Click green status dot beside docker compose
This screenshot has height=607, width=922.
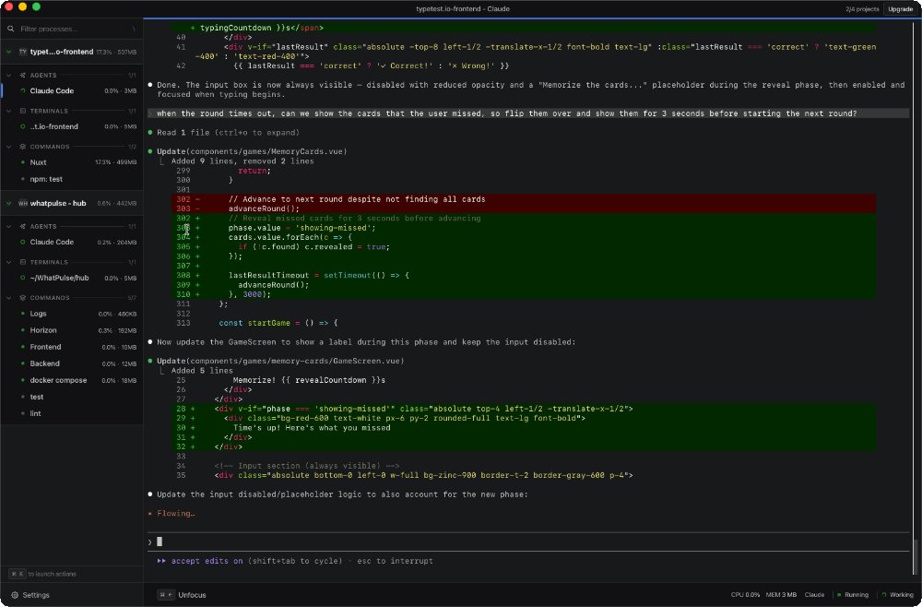pyautogui.click(x=23, y=381)
